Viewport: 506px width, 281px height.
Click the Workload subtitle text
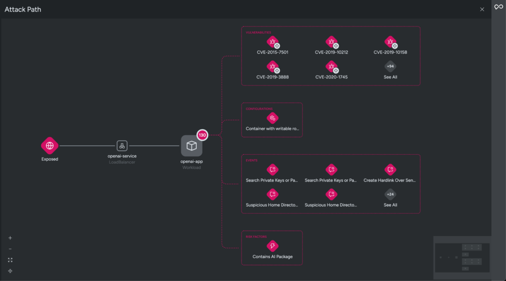[191, 167]
